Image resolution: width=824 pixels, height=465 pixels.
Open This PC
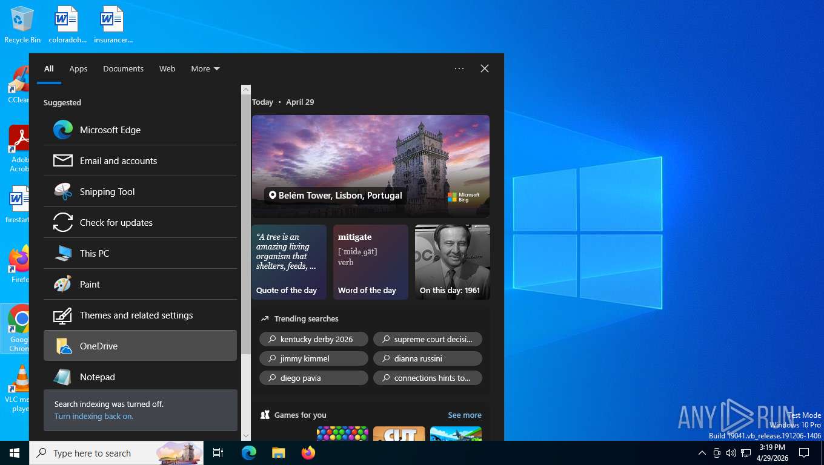(x=140, y=253)
